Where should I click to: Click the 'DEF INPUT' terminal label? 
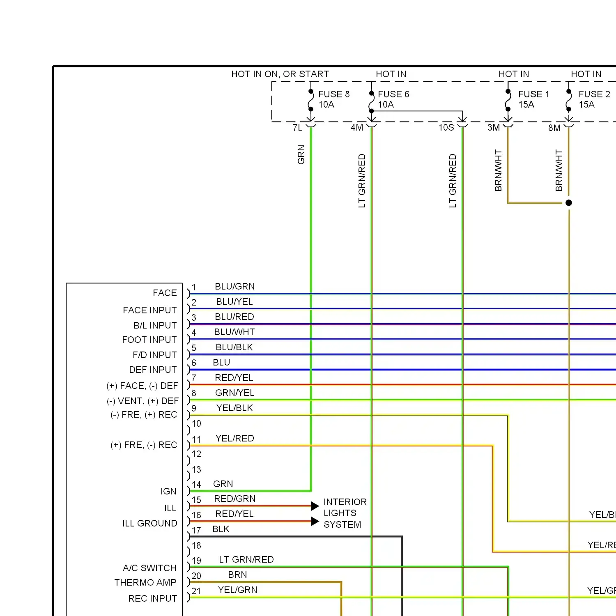pos(153,370)
